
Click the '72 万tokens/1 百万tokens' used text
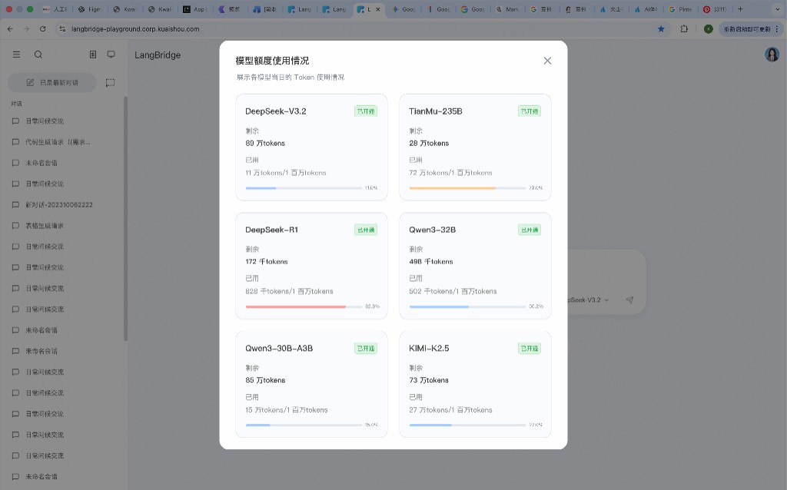coord(450,173)
